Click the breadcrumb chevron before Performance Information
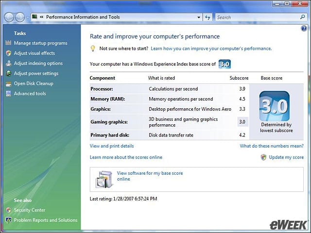Screen dimensions: 311x233 (42, 17)
